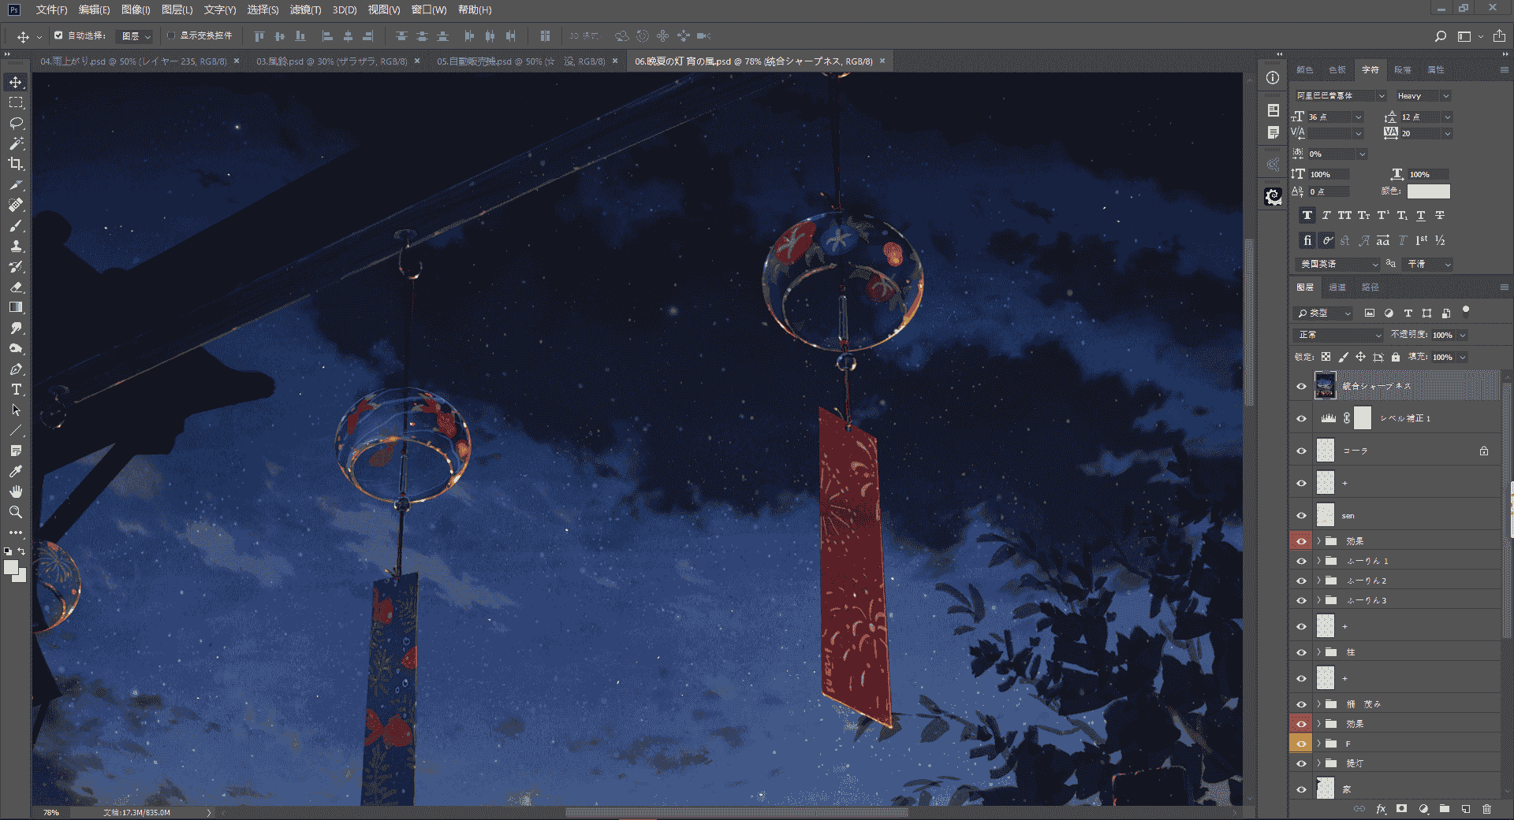Expand the 柱 layer group

(x=1318, y=652)
